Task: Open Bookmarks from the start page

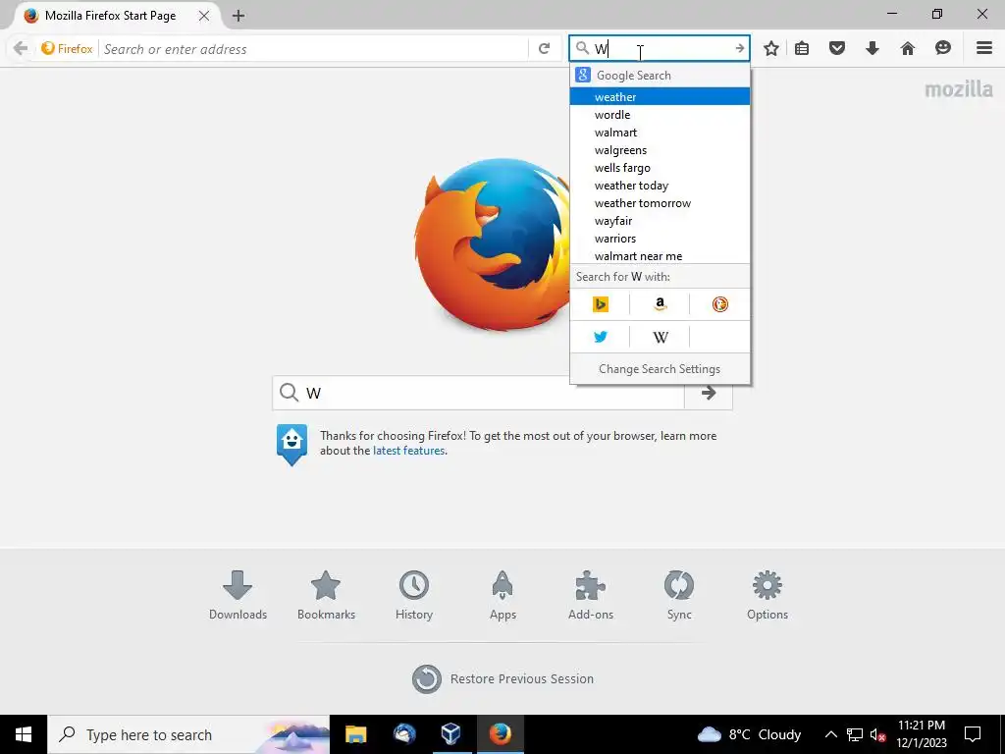Action: [x=326, y=595]
